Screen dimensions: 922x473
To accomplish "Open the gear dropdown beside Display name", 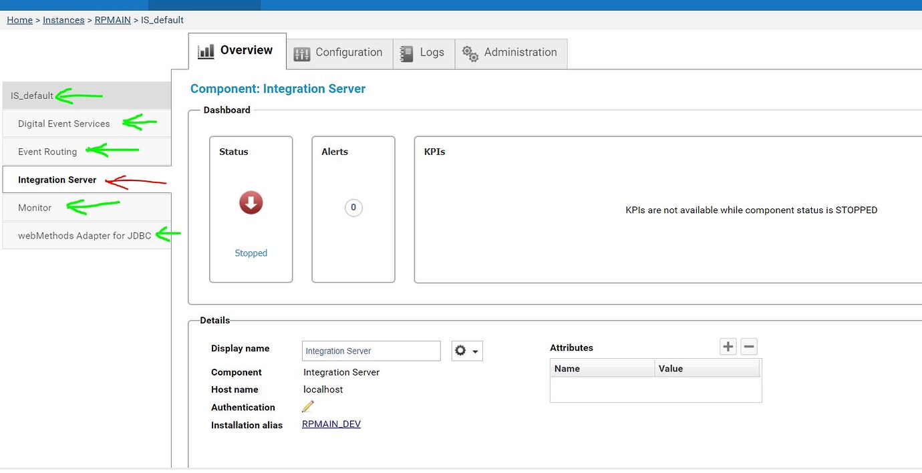I will click(x=467, y=351).
